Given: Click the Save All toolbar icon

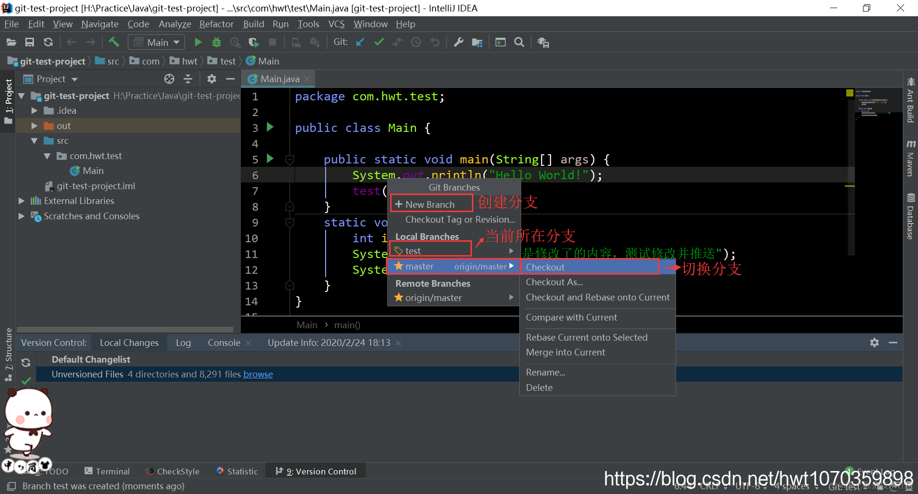Looking at the screenshot, I should click(x=30, y=43).
